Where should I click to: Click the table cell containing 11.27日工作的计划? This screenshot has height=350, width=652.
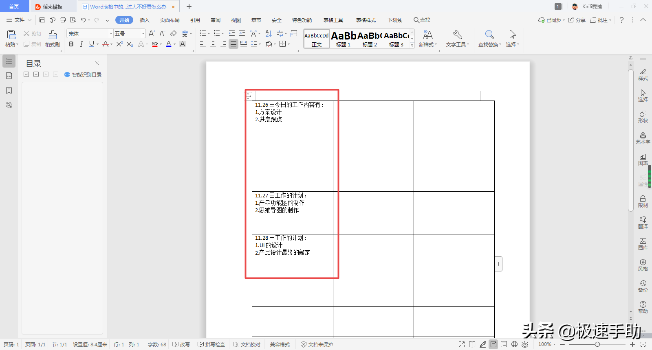tap(293, 213)
